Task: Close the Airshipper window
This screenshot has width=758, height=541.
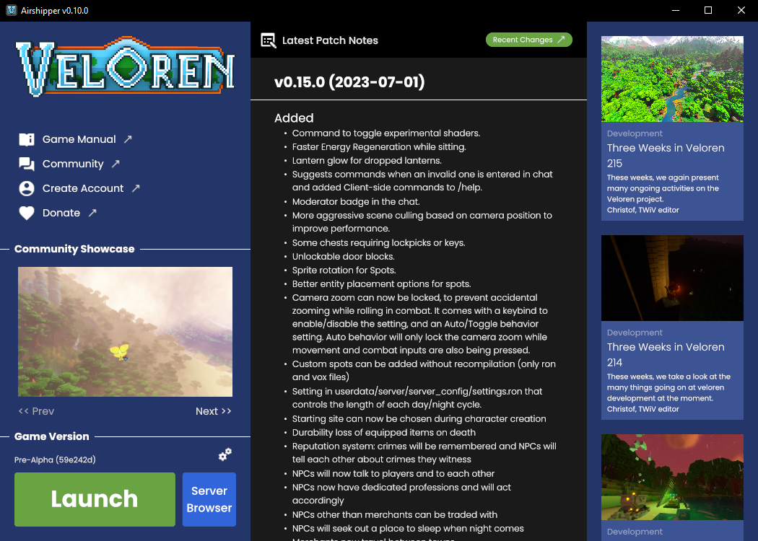Action: [x=741, y=11]
